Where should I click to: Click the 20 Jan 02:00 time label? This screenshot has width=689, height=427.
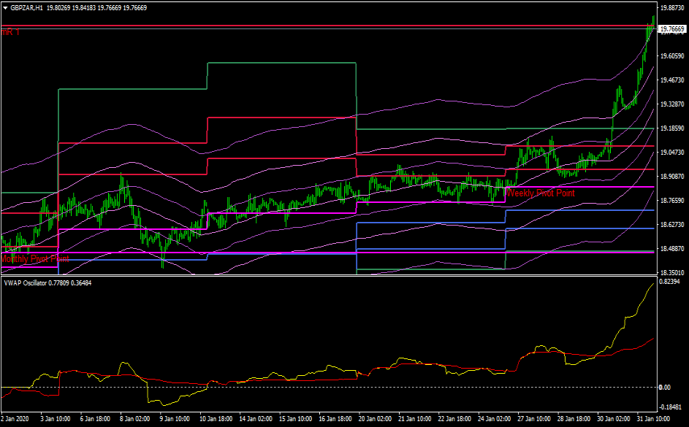pos(376,420)
